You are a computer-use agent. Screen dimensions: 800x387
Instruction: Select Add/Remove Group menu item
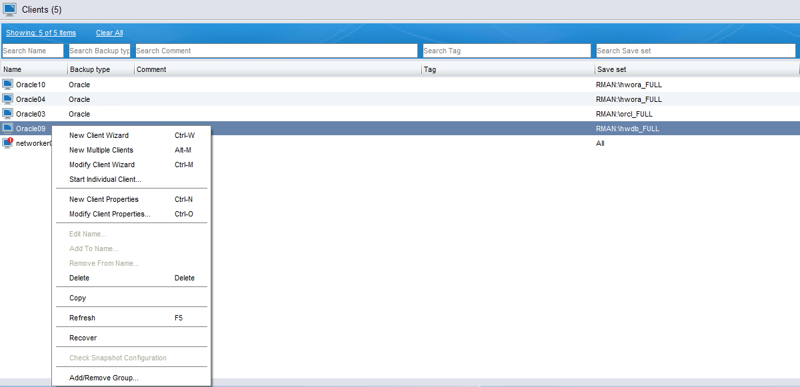[x=103, y=378]
